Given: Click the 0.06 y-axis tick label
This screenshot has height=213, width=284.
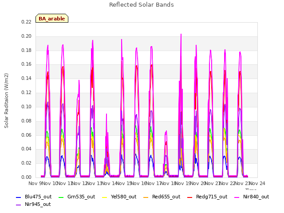Looking at the screenshot, I should tap(26, 135).
